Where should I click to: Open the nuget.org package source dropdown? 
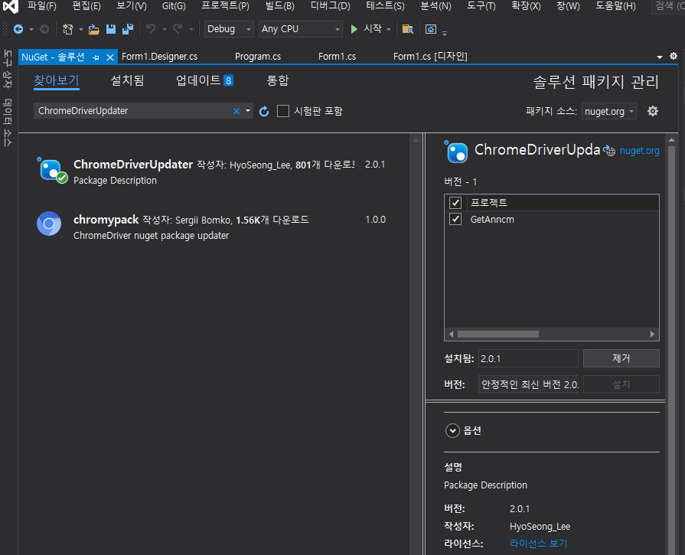click(x=609, y=112)
